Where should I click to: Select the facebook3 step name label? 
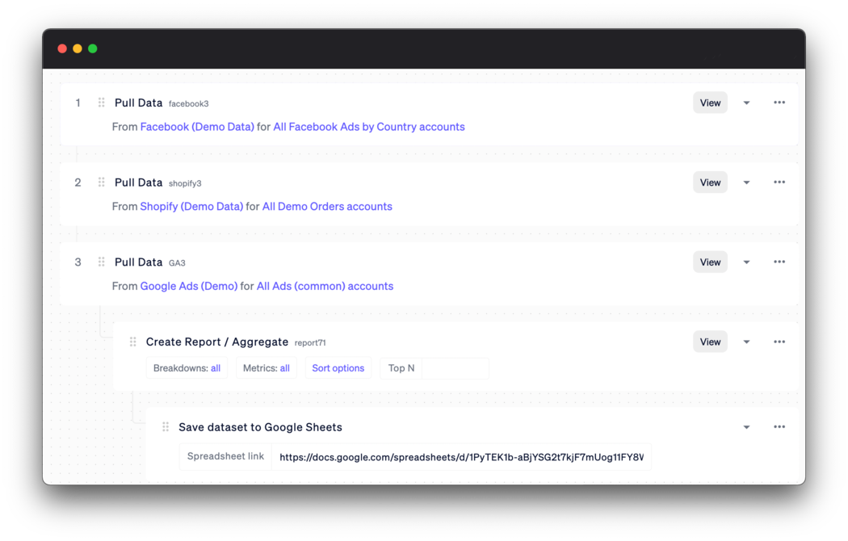click(189, 104)
